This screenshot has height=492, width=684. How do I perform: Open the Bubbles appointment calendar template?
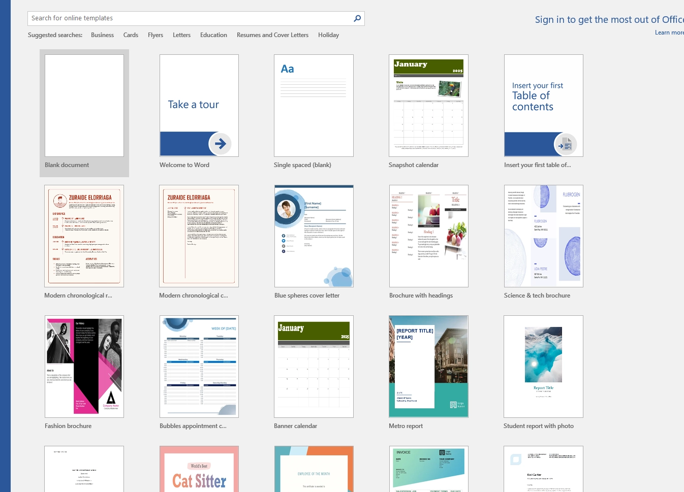point(199,367)
